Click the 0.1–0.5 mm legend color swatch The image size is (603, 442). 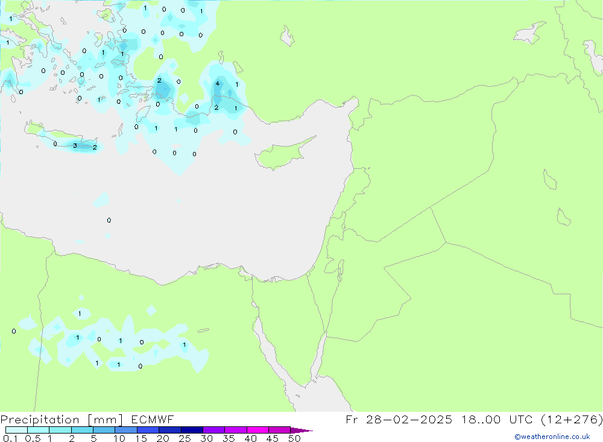tap(16, 430)
